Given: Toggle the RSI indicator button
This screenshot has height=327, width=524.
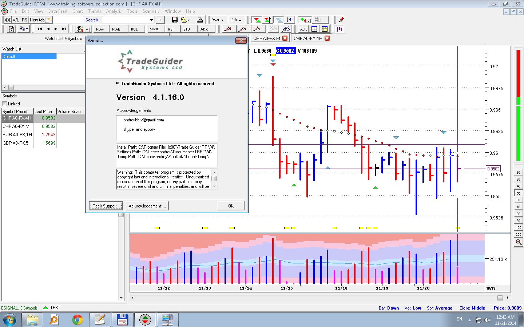Looking at the screenshot, I should [x=171, y=29].
